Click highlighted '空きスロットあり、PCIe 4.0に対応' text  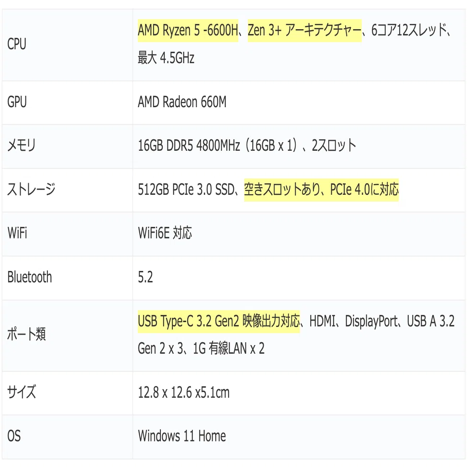coord(321,190)
